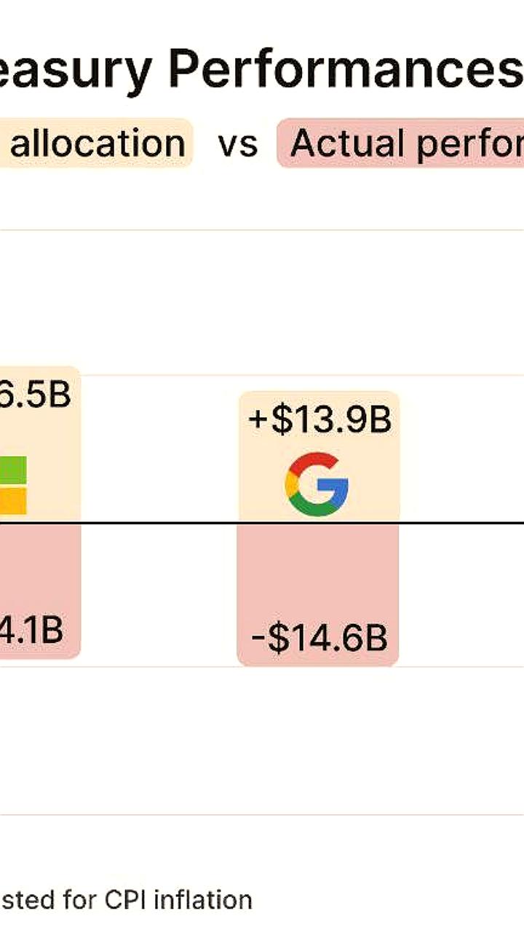Click the pink 'Actual perfor' legend tag
This screenshot has width=524, height=932.
tap(400, 143)
